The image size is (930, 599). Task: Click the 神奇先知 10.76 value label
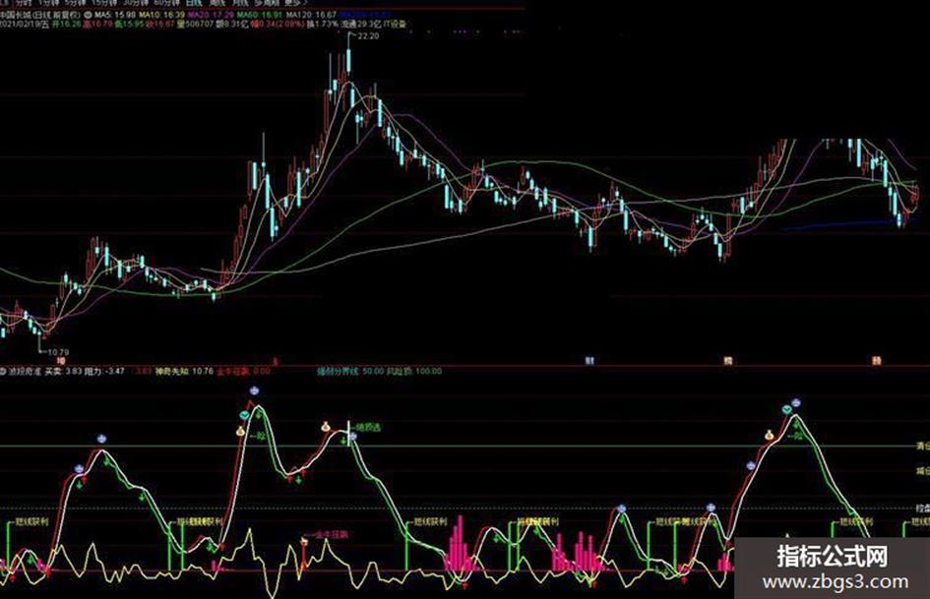tap(184, 371)
